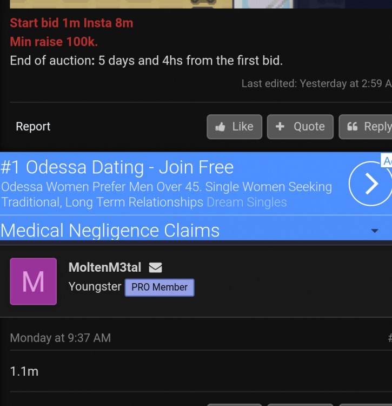Click the Ad info badge in banner corner
The image size is (392, 406).
[387, 161]
